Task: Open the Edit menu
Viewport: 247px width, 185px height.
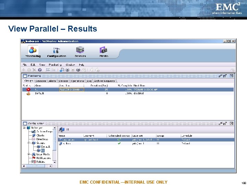Action: 33,65
